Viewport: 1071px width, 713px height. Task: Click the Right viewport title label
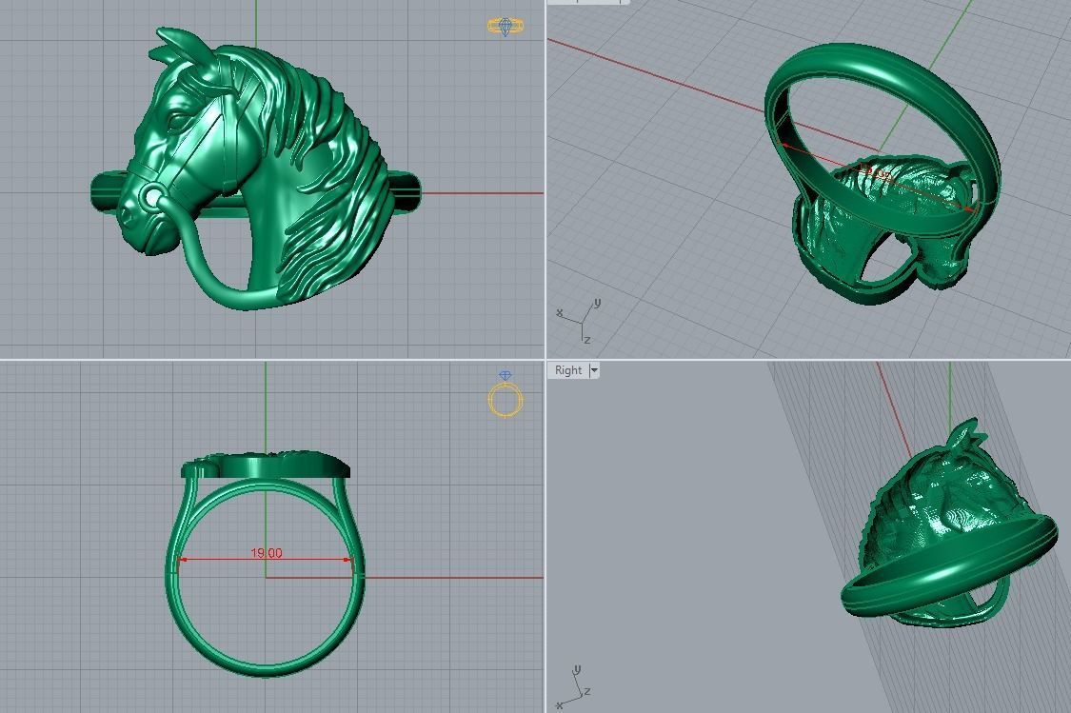tap(567, 370)
